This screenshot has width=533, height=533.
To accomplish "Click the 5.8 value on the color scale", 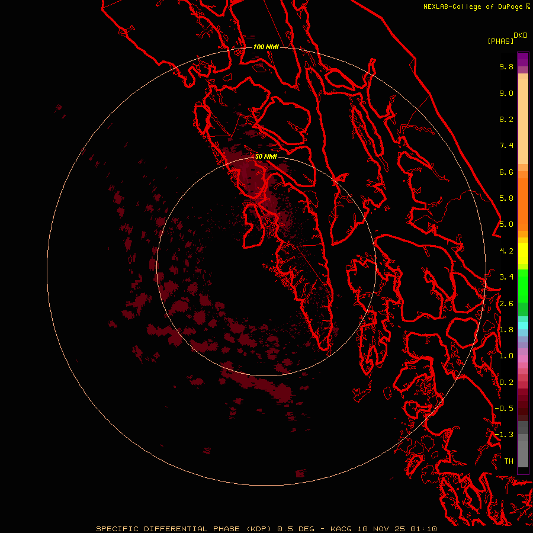I will point(506,198).
